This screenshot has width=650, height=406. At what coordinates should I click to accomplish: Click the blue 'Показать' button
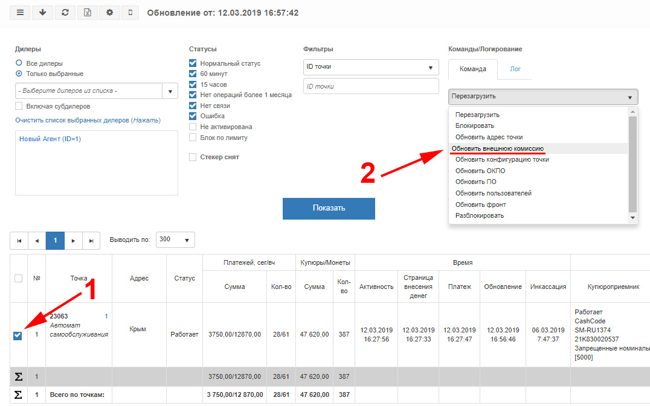pos(329,208)
